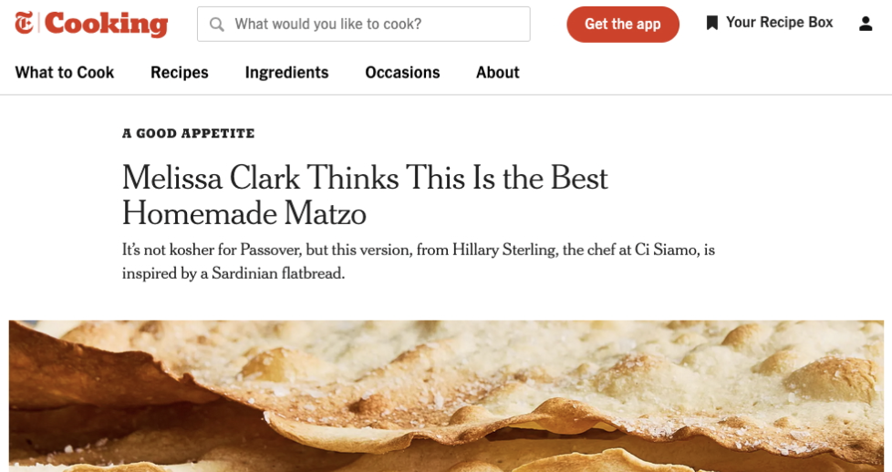Click the bookmark Recipe Box icon

(712, 23)
